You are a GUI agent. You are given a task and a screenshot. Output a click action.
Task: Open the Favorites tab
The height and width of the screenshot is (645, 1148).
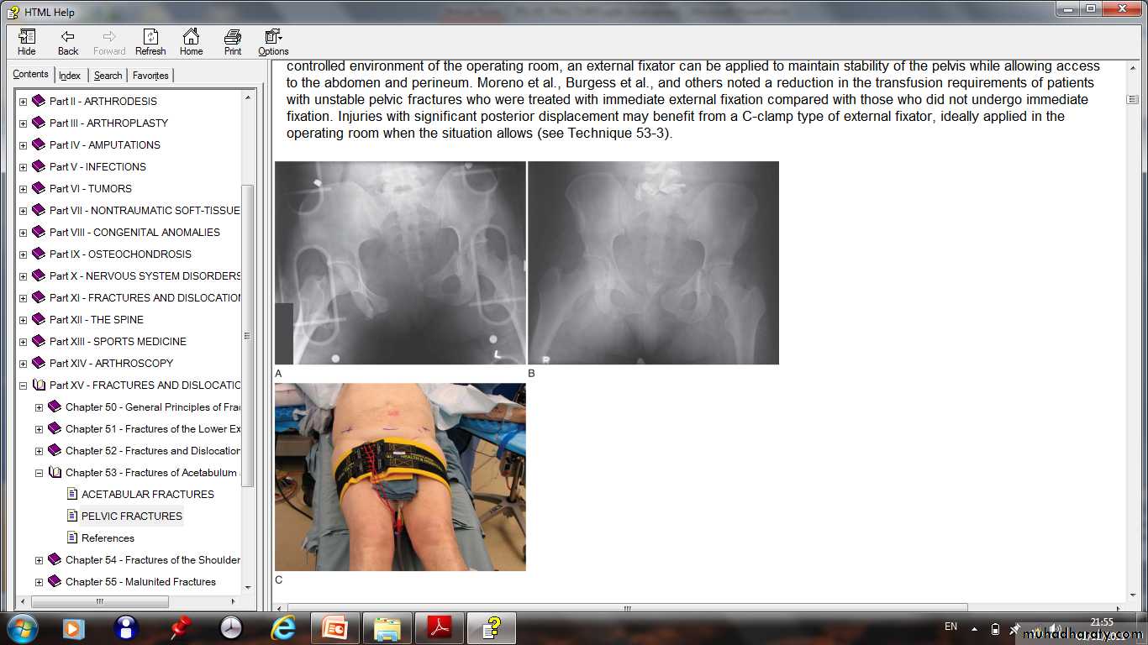[150, 76]
